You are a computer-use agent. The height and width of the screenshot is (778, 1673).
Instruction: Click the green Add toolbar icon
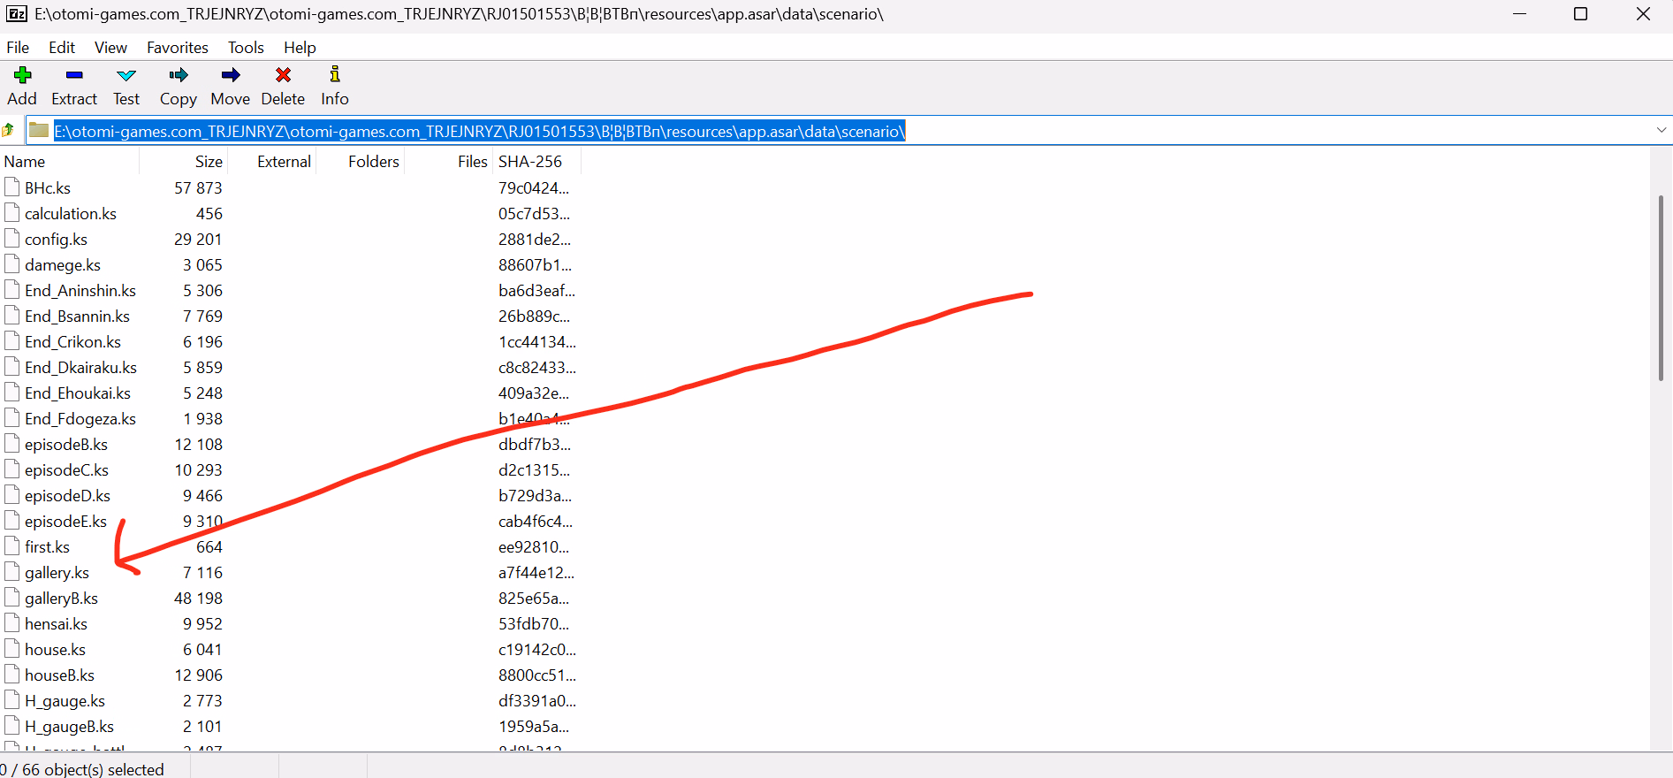(x=22, y=76)
